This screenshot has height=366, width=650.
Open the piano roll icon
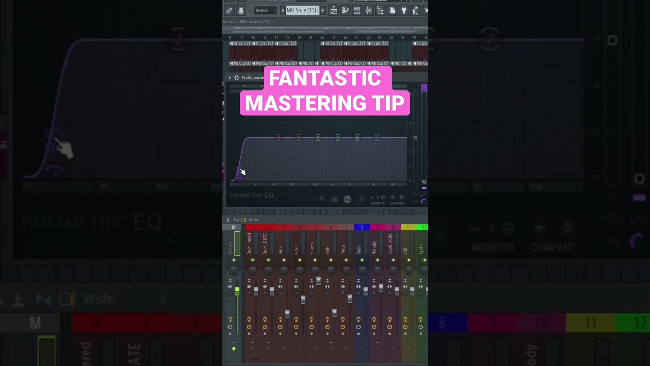tap(345, 10)
